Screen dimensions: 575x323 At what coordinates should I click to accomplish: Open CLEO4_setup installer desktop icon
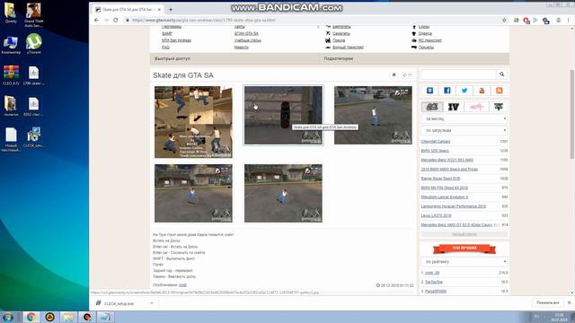(x=33, y=137)
